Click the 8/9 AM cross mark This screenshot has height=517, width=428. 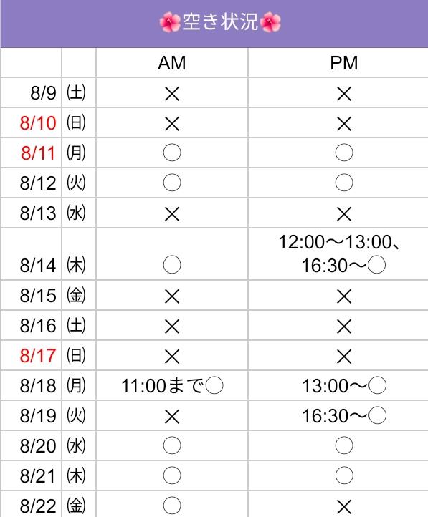172,95
